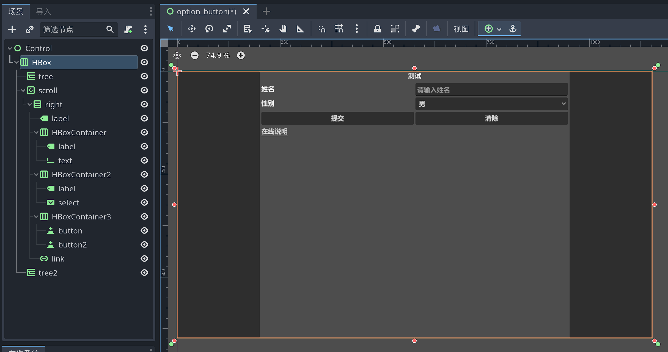Open the container sizing flags plus icon
Viewport: 668px width, 352px height.
(488, 29)
